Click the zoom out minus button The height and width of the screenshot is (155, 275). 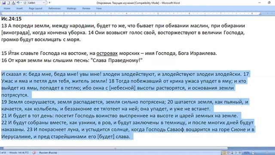pyautogui.click(x=253, y=153)
